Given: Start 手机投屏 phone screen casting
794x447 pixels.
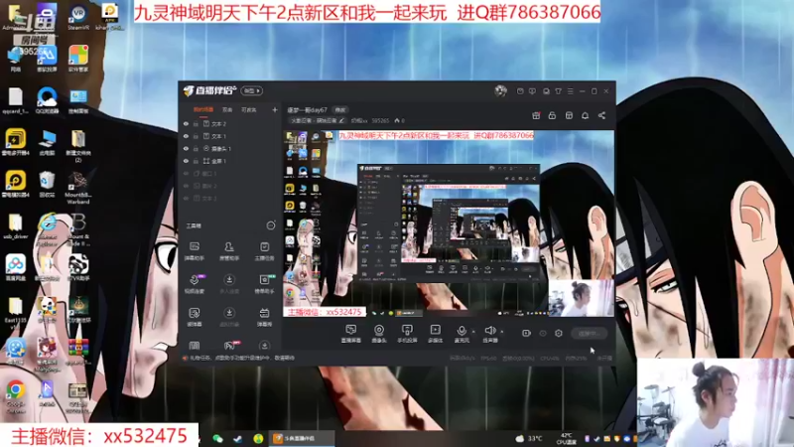Looking at the screenshot, I should (407, 334).
